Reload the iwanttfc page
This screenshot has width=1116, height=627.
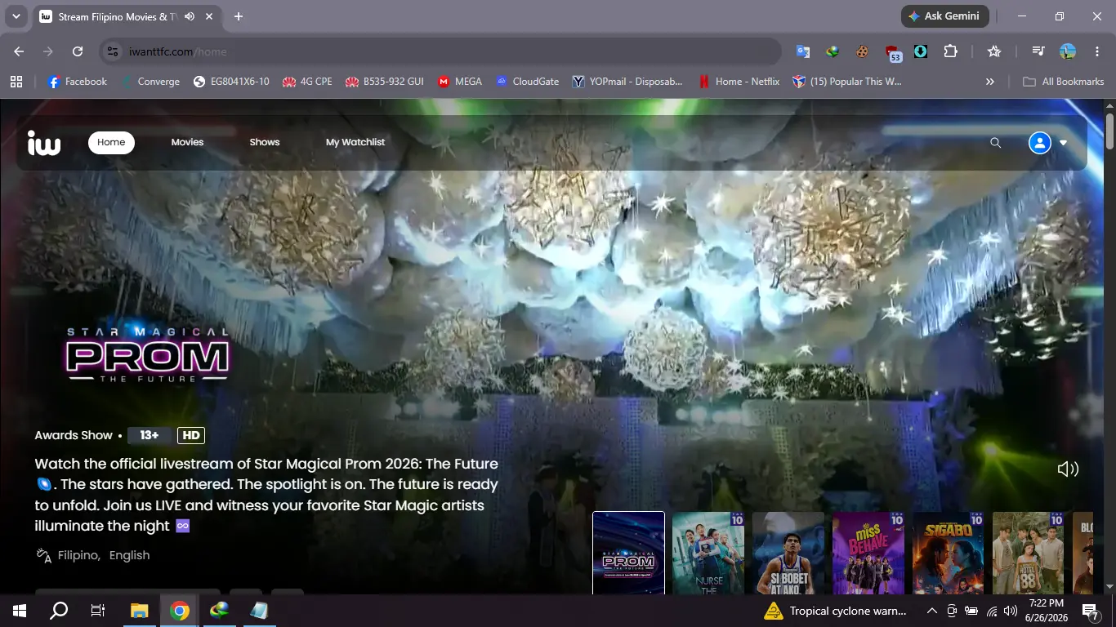click(x=78, y=51)
